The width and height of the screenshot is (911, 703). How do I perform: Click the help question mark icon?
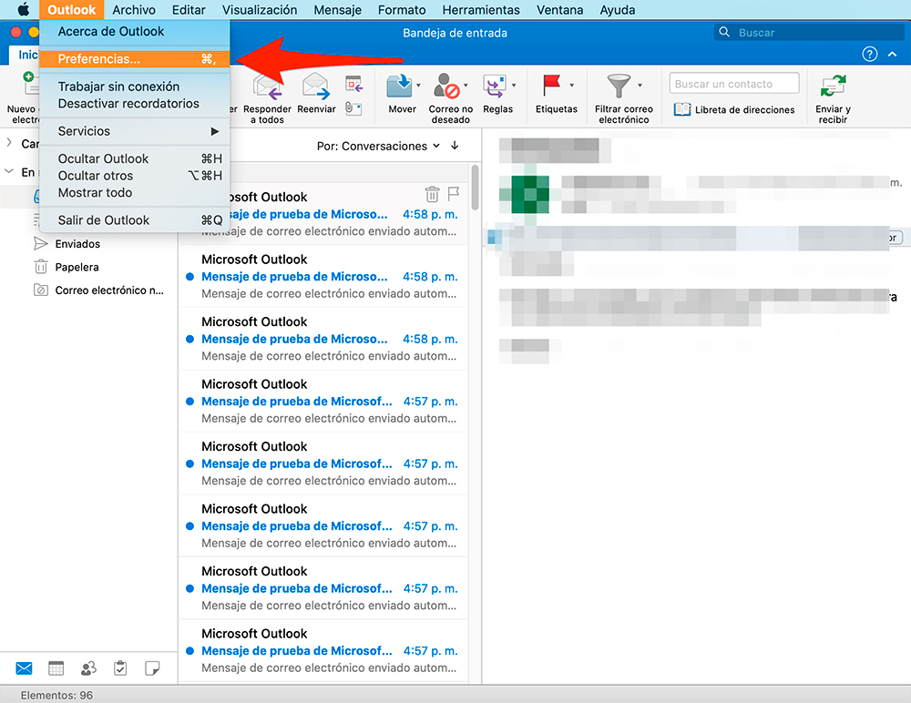pos(869,54)
